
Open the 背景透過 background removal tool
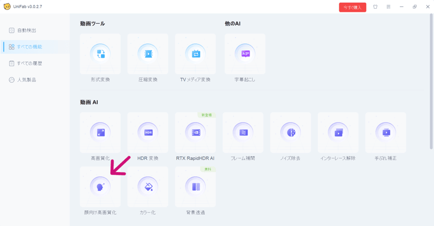pyautogui.click(x=195, y=187)
